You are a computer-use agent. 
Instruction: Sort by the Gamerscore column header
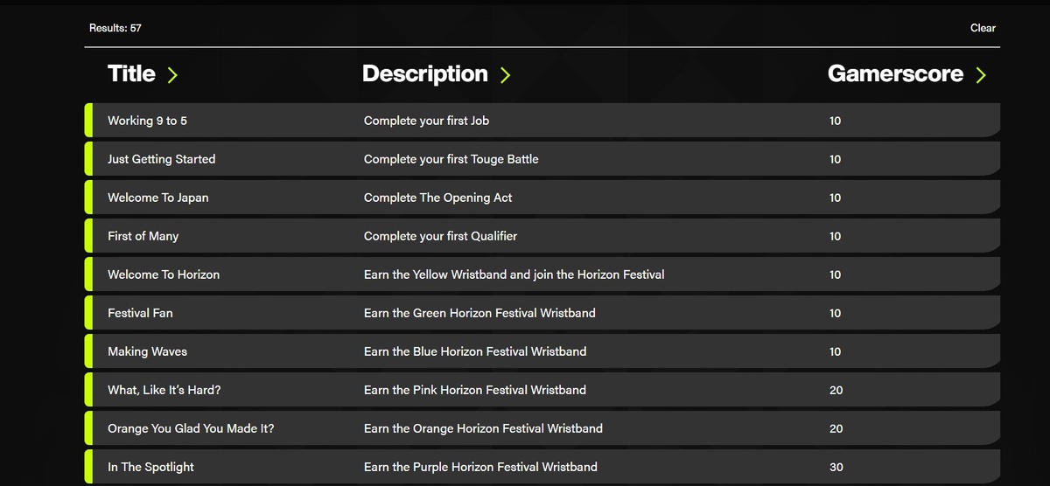click(x=895, y=74)
